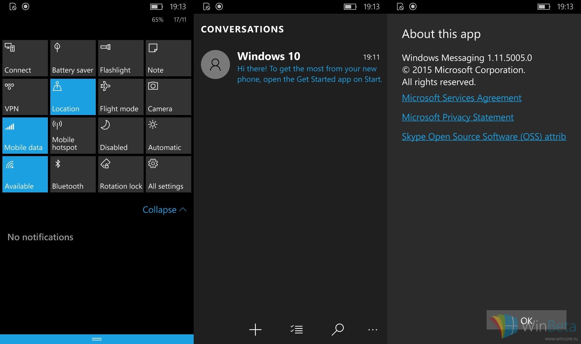Tap the 17/11 date text
This screenshot has width=581, height=344.
point(180,20)
